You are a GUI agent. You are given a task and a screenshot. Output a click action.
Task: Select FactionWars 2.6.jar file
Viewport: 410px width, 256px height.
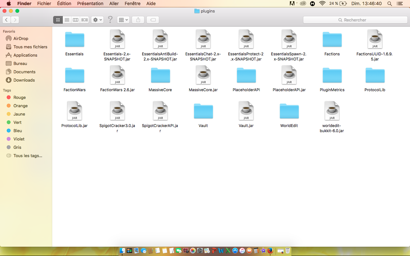click(x=117, y=75)
